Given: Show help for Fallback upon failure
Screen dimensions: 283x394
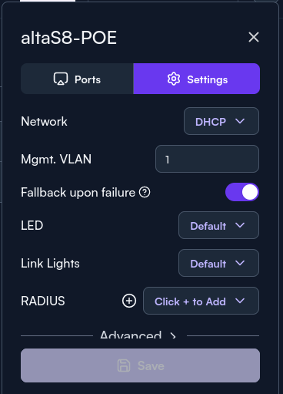Looking at the screenshot, I should [x=145, y=192].
